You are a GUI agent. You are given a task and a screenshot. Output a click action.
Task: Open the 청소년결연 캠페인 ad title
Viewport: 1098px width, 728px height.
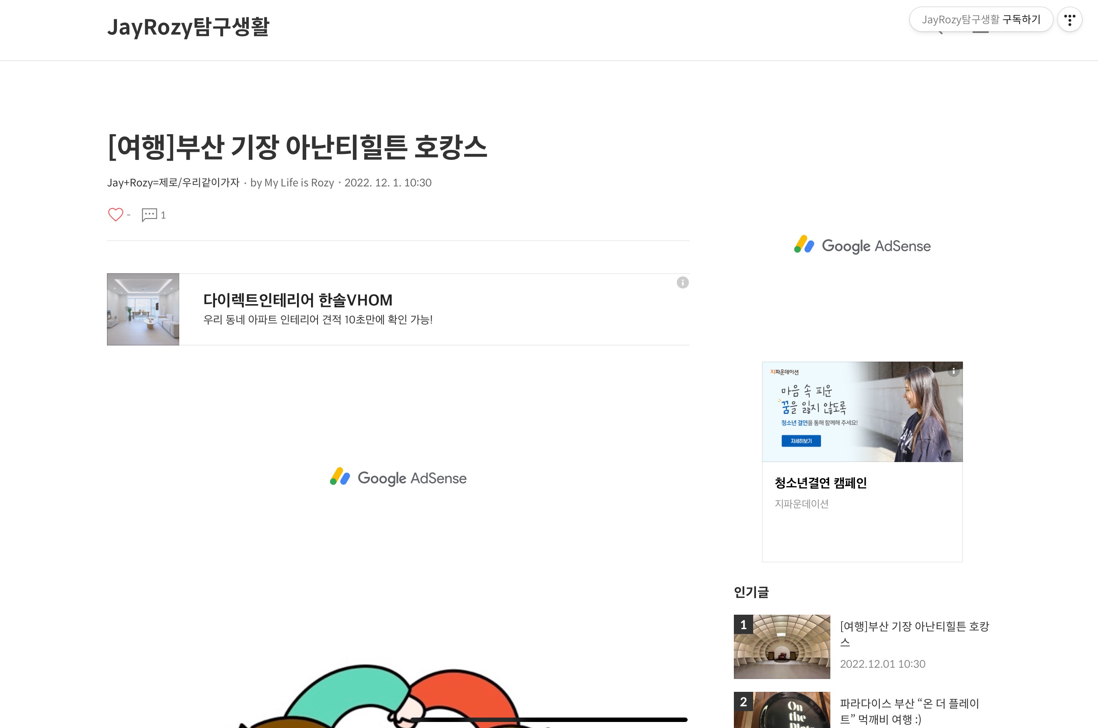coord(820,483)
